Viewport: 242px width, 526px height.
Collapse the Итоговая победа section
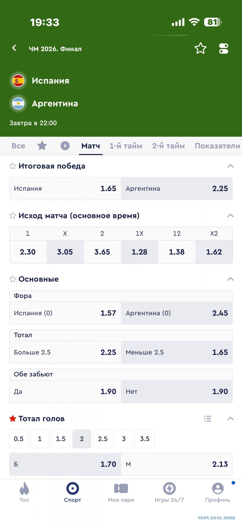pyautogui.click(x=231, y=166)
